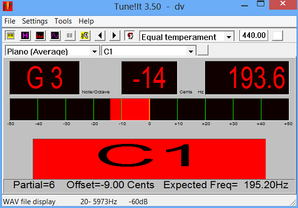Open the Equal temperament dropdown

(x=229, y=37)
